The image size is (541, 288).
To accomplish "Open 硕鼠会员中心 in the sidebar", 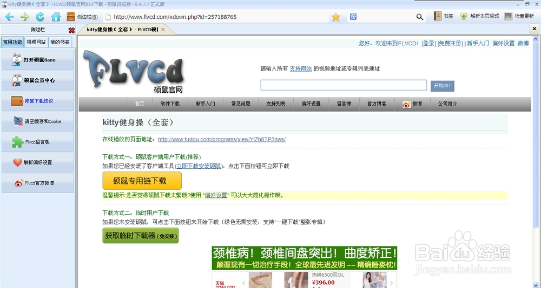I will pyautogui.click(x=38, y=80).
